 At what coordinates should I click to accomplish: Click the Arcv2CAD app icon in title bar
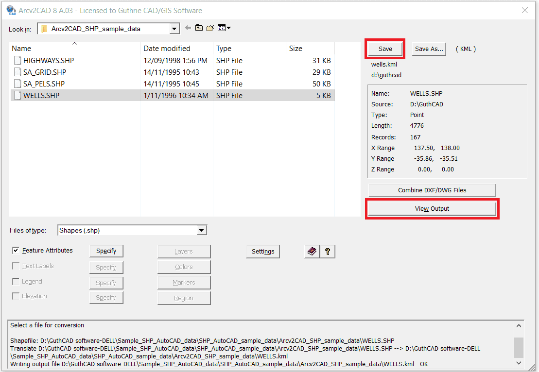11,10
